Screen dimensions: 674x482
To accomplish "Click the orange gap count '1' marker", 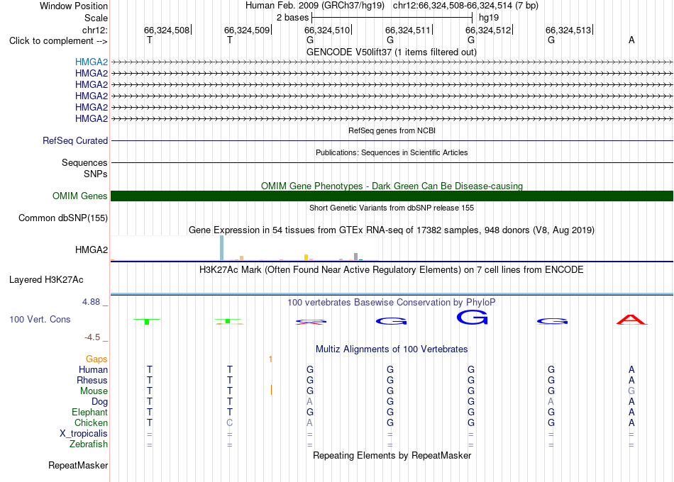I will click(x=270, y=359).
